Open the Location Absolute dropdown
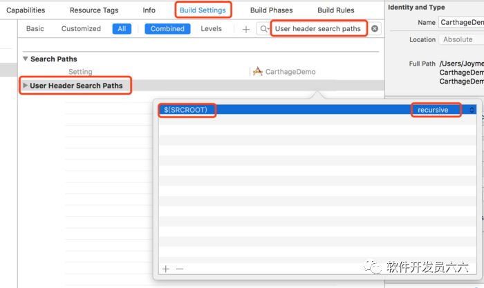Viewport: 484px width, 288px height. click(461, 39)
